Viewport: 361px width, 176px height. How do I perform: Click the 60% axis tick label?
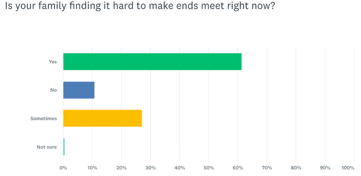pos(238,168)
